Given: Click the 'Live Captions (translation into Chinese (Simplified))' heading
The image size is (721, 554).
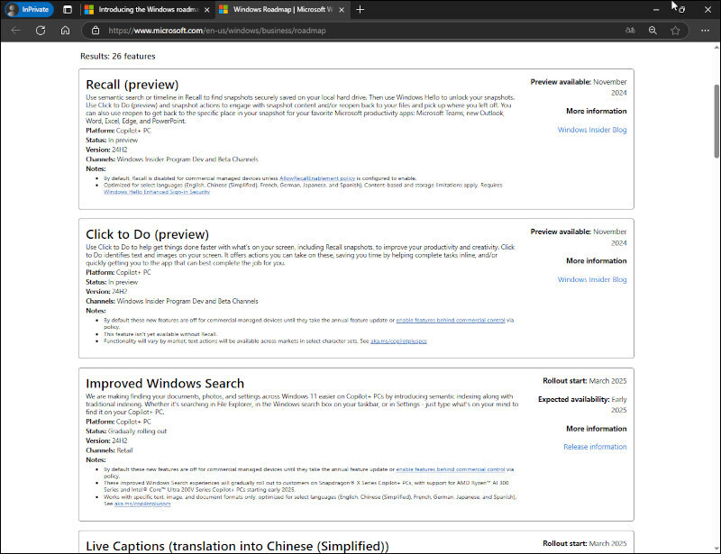Looking at the screenshot, I should (x=237, y=546).
